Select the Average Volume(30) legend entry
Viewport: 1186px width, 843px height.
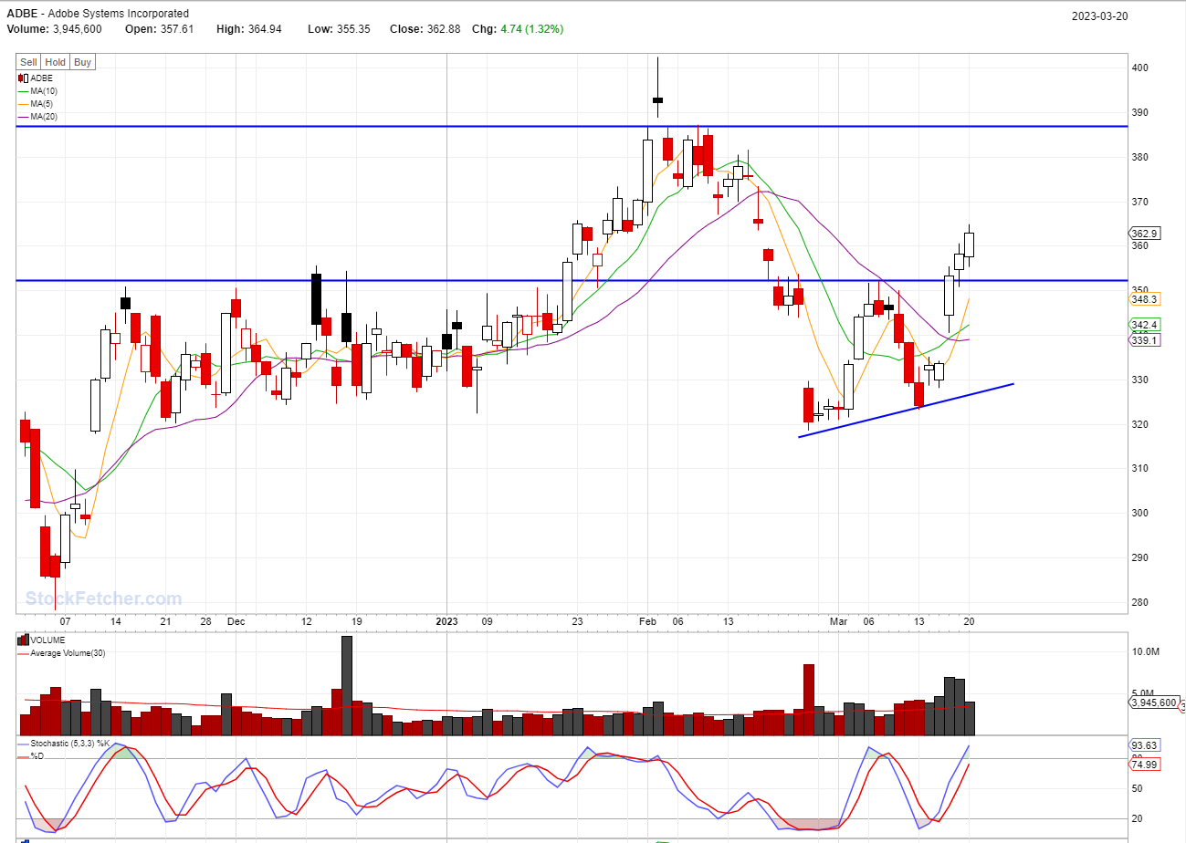(x=60, y=653)
